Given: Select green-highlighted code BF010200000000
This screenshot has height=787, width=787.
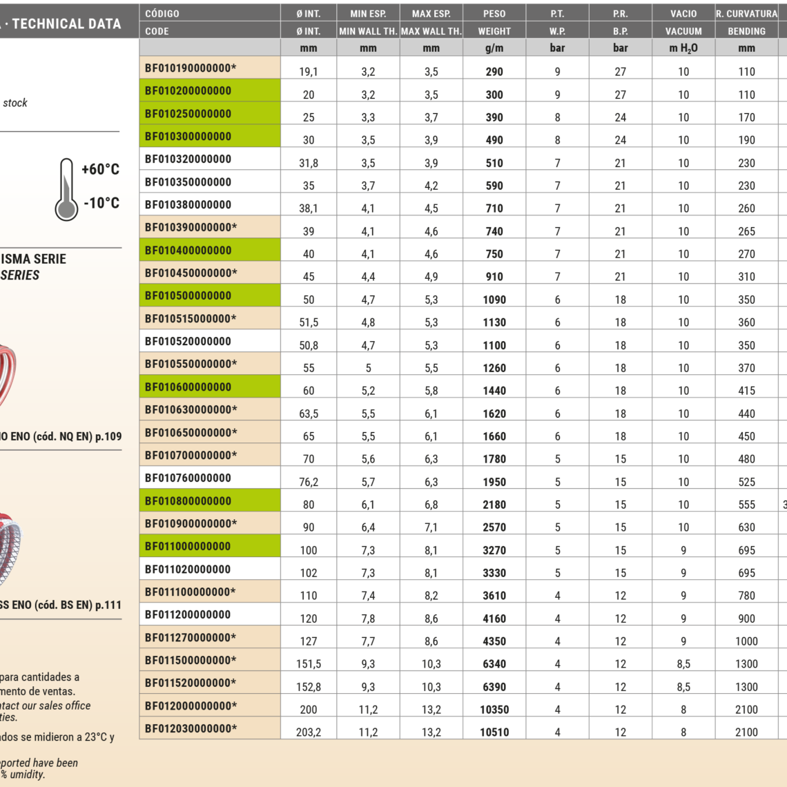Looking at the screenshot, I should pos(188,91).
